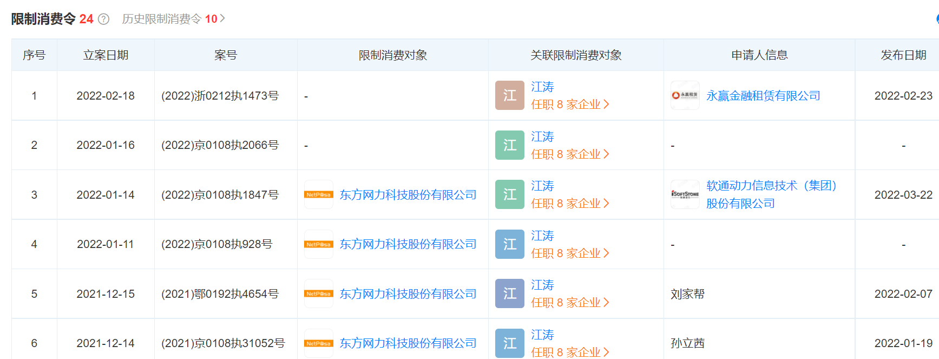Click the 发布日期 column header

click(903, 55)
